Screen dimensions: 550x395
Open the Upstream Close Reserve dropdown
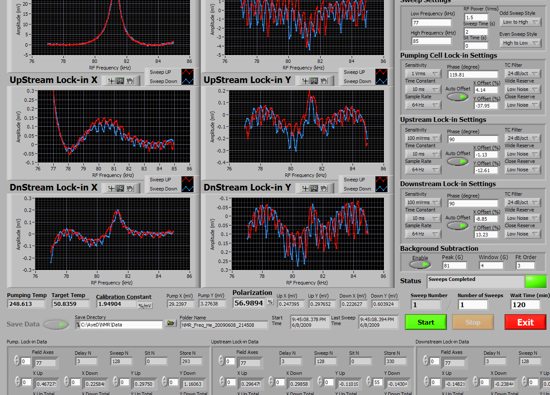(x=523, y=170)
